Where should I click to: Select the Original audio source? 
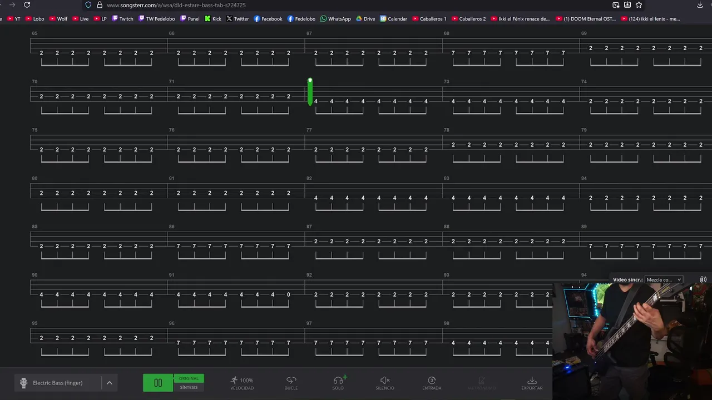[x=189, y=378]
